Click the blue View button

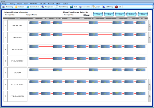(98, 14)
